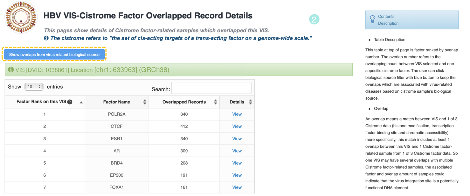Open View link for AR row
This screenshot has width=470, height=196.
[x=237, y=151]
